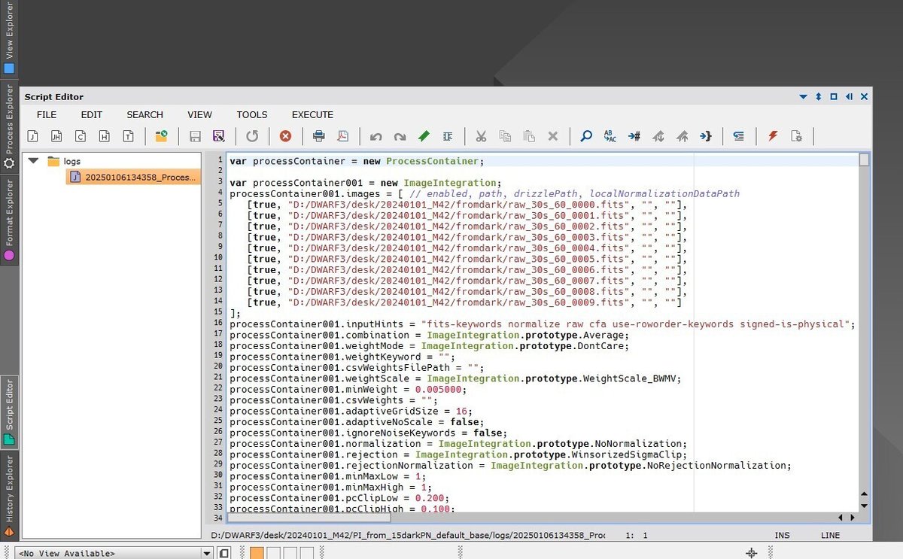Click the crosshair icon in the bottom bar
Screen dimensions: 903x559
(750, 553)
